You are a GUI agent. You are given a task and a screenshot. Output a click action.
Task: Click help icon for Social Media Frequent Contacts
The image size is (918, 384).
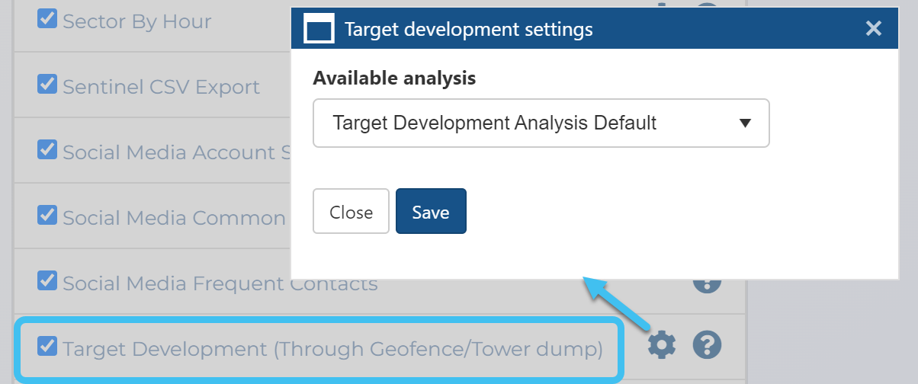point(707,285)
